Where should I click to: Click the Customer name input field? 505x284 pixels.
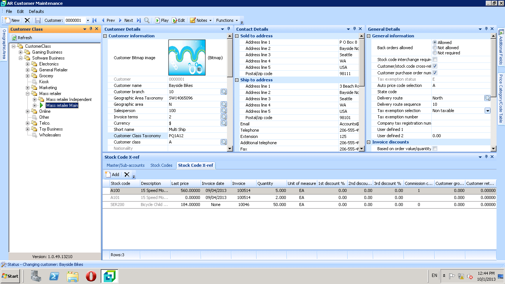(197, 85)
